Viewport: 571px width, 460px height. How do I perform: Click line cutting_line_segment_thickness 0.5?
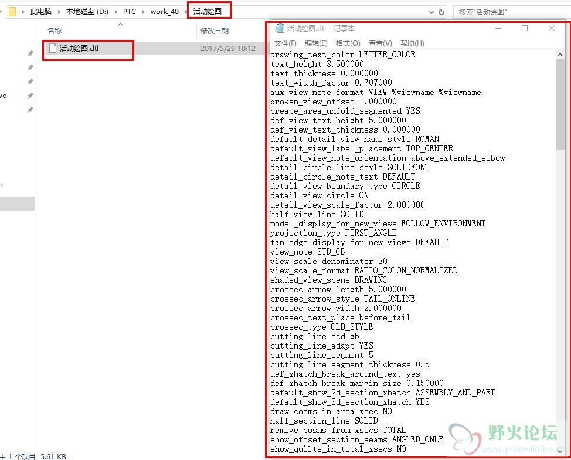349,365
